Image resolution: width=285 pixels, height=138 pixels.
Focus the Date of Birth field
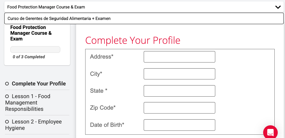(x=179, y=125)
